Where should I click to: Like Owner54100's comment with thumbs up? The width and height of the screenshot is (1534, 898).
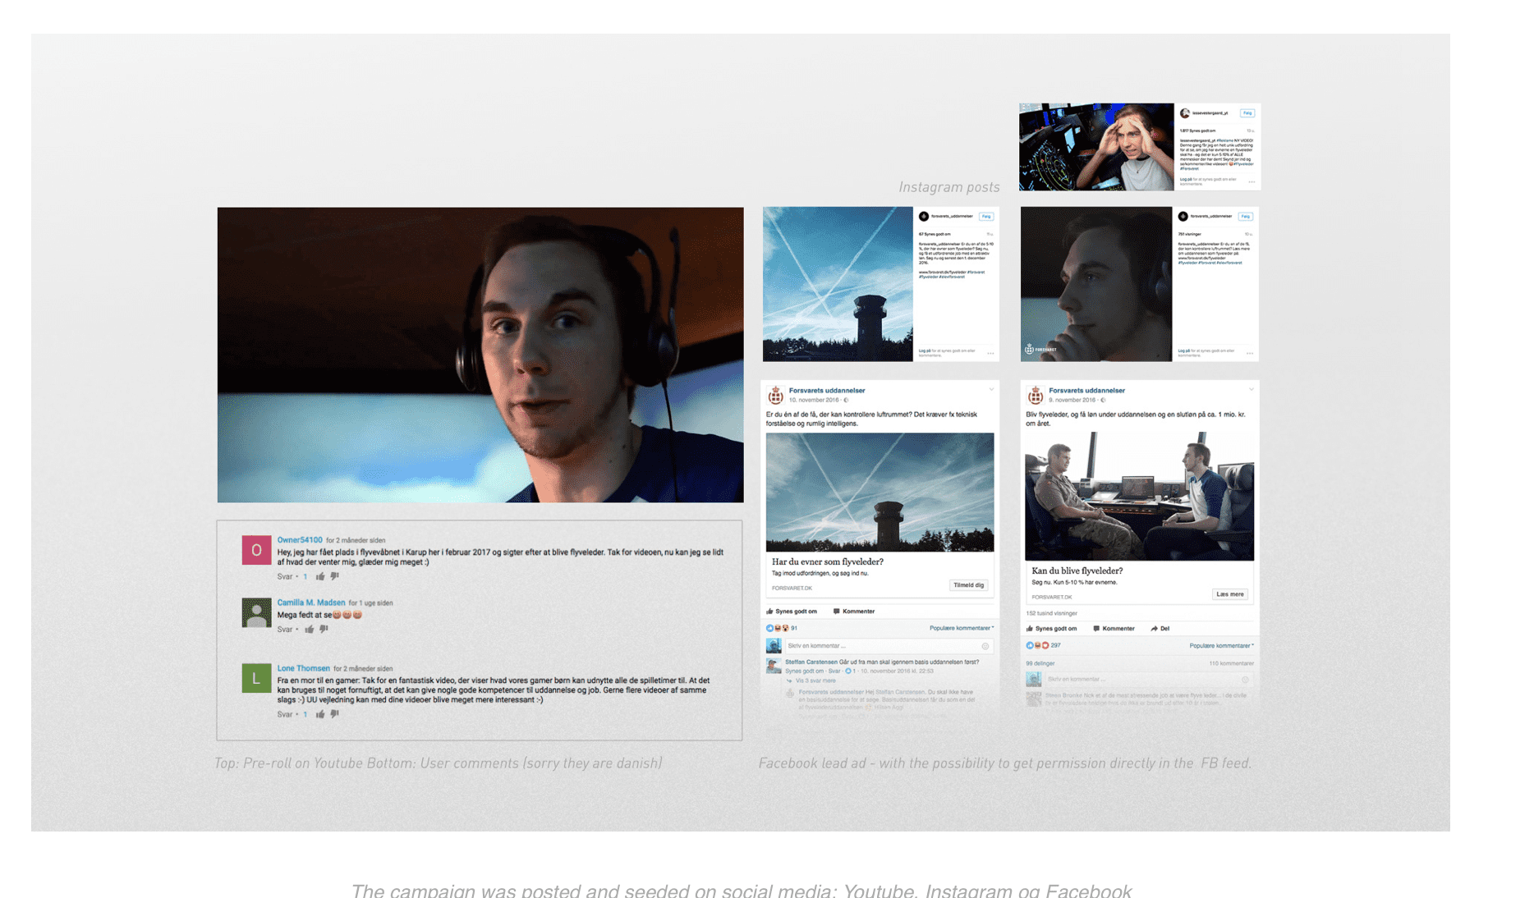pyautogui.click(x=320, y=576)
